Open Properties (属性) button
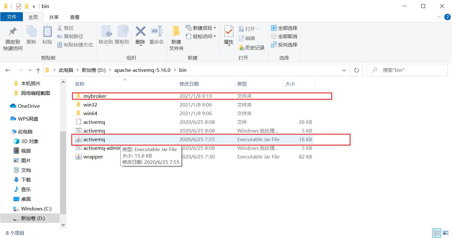This screenshot has width=452, height=238. (x=229, y=36)
